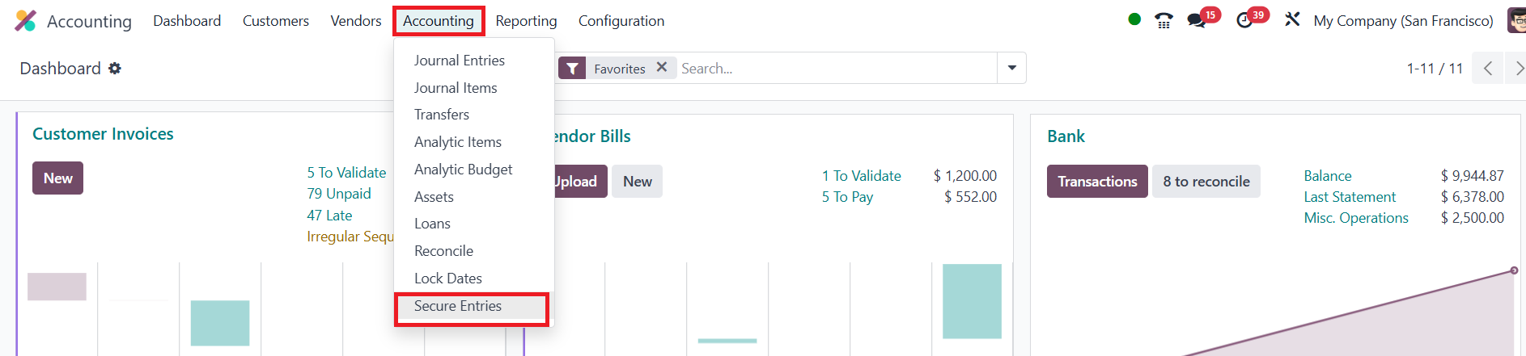Click the filter funnel icon in search
Screen dimensions: 1526x356
[572, 69]
